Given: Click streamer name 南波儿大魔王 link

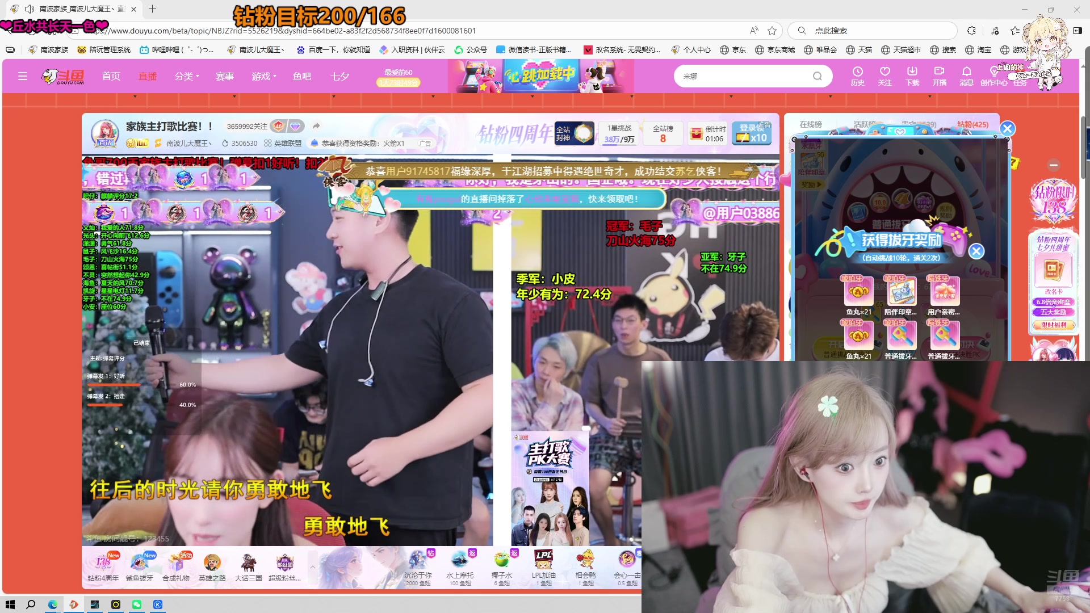Looking at the screenshot, I should (188, 144).
